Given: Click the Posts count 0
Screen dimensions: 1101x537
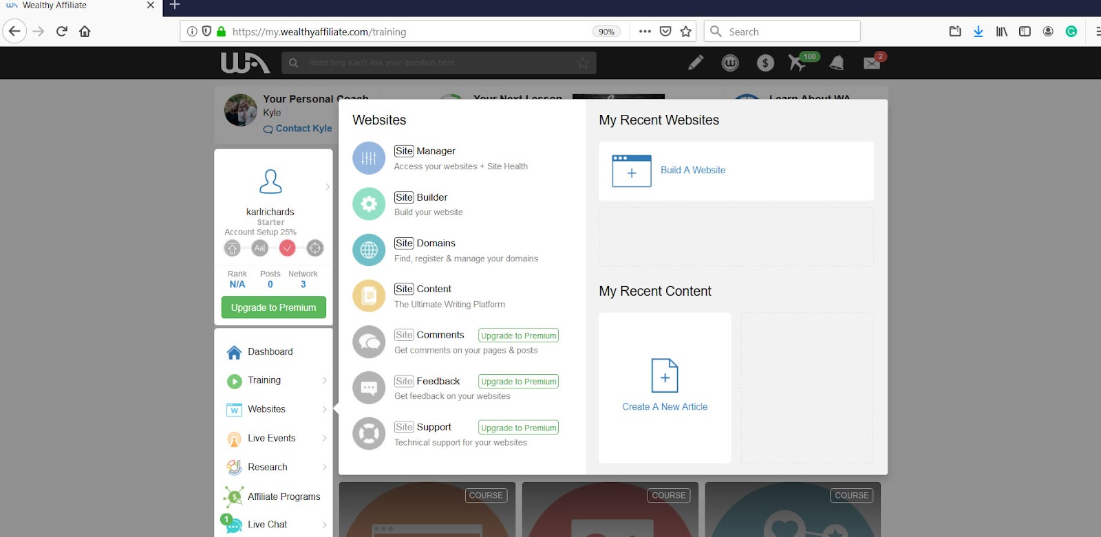Looking at the screenshot, I should [x=270, y=285].
